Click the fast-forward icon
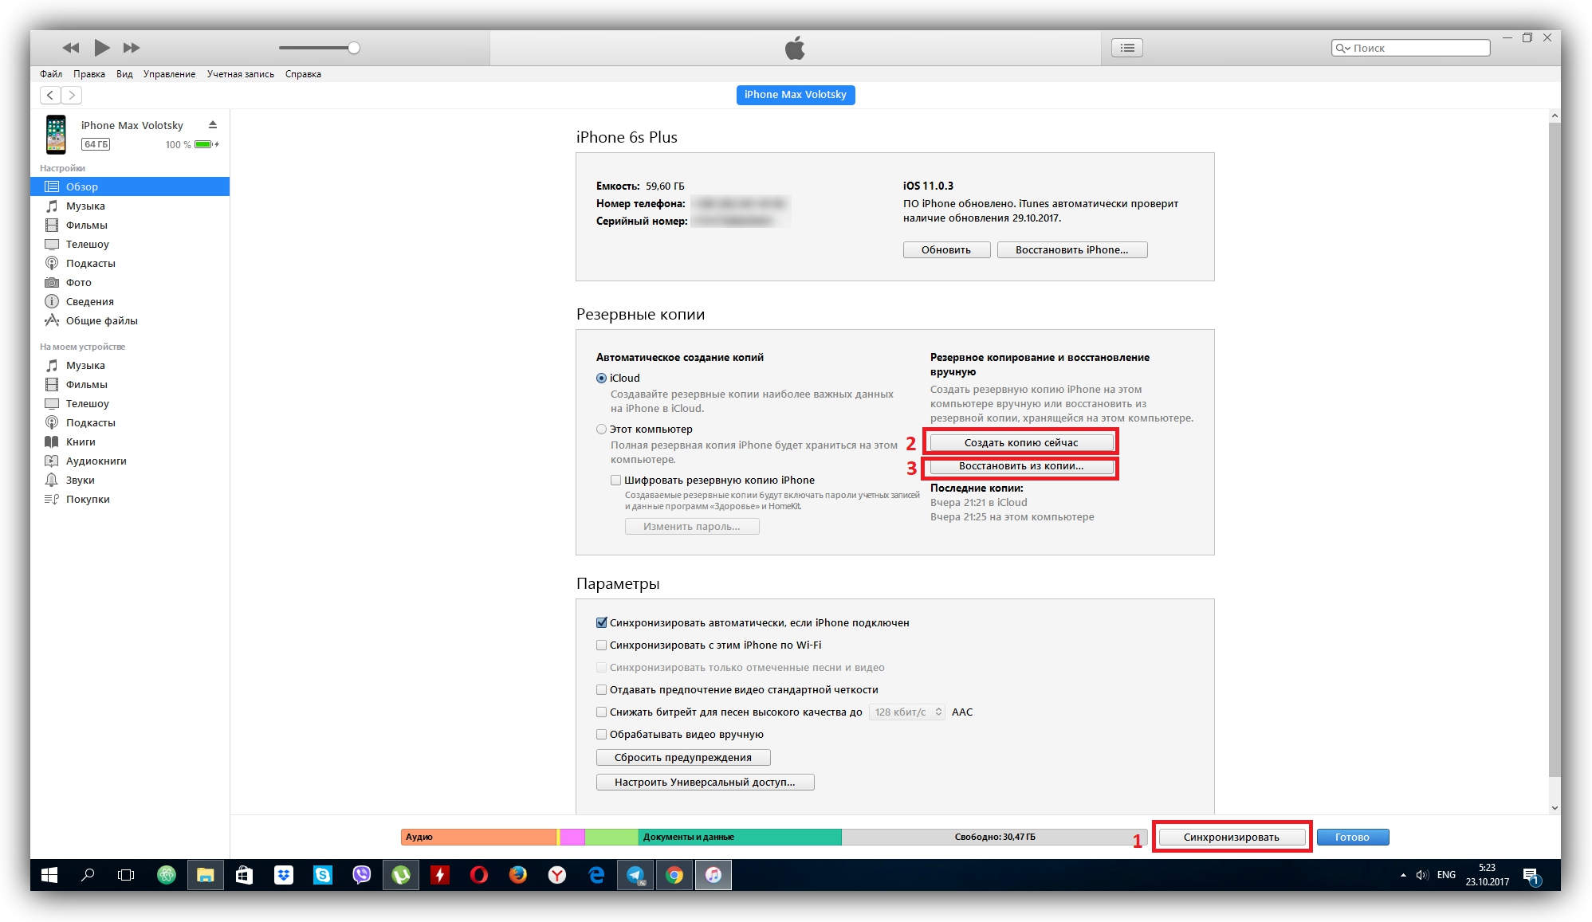The width and height of the screenshot is (1592, 922). 132,48
